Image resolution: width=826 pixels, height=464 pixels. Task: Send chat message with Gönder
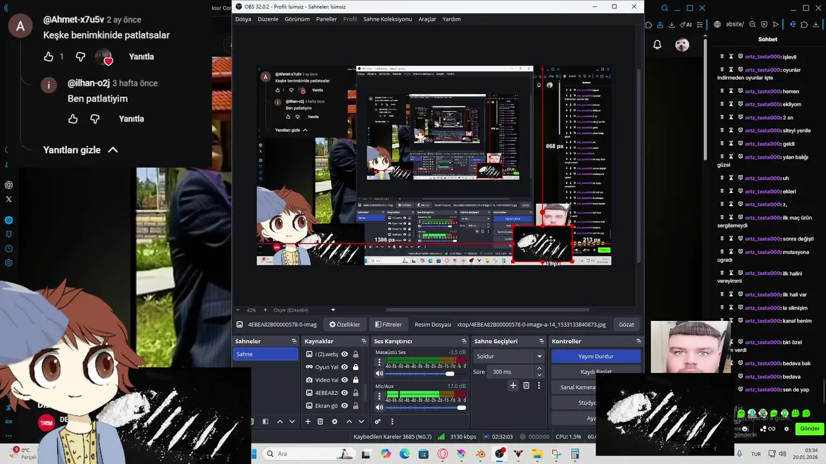click(x=810, y=429)
